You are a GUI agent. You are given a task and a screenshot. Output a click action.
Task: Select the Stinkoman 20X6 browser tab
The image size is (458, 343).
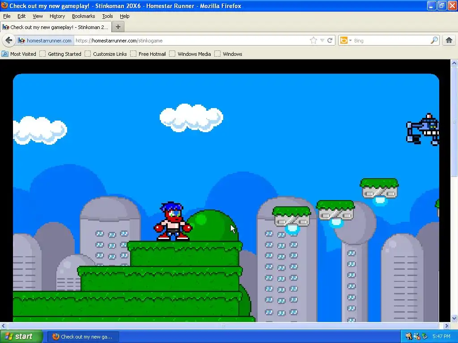[x=56, y=27]
